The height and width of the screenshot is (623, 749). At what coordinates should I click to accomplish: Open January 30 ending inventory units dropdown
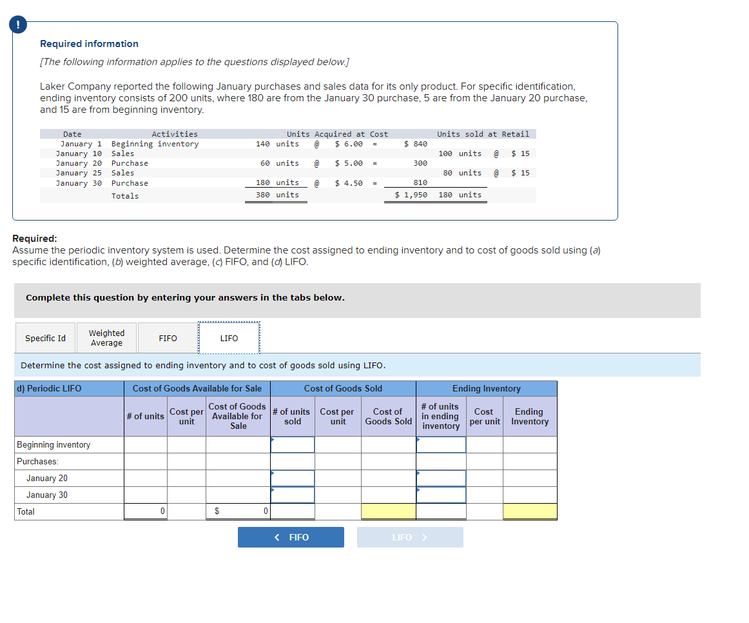[441, 495]
